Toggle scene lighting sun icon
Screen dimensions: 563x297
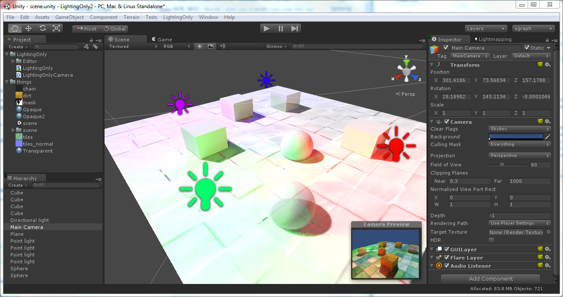199,47
